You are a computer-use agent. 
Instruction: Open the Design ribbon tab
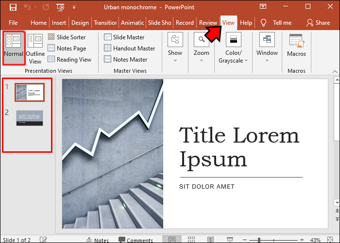80,23
